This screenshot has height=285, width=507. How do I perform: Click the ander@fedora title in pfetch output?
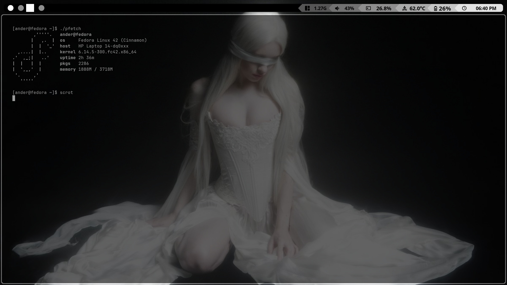point(76,34)
